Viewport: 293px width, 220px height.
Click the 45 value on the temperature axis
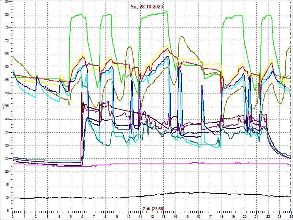tap(7, 106)
